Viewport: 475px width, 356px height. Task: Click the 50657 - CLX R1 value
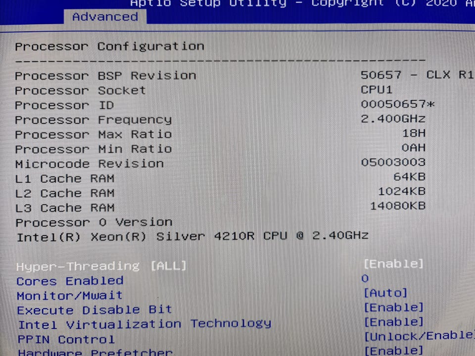(418, 75)
